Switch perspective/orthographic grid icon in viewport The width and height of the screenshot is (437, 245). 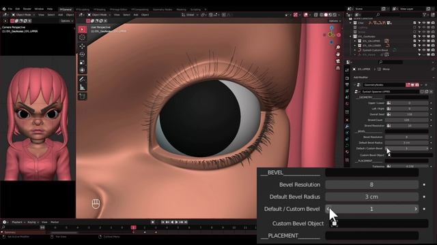[x=338, y=68]
